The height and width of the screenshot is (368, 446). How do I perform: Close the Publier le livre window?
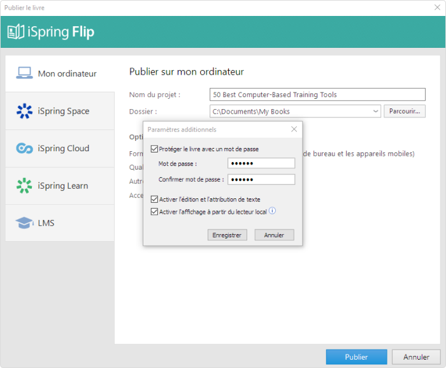437,8
